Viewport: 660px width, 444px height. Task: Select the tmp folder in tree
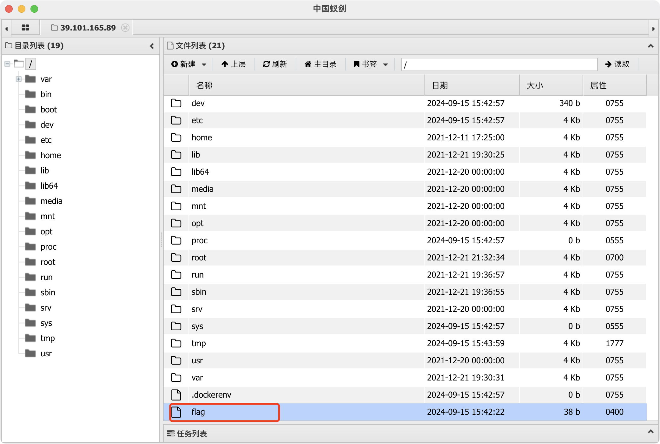(x=48, y=338)
